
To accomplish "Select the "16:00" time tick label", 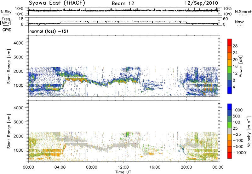I will pos(155,167).
